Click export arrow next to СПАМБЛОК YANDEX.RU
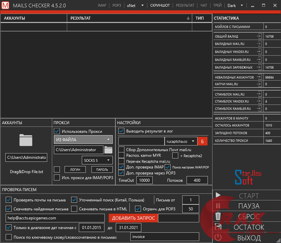This screenshot has width=281, height=243. tap(259, 101)
